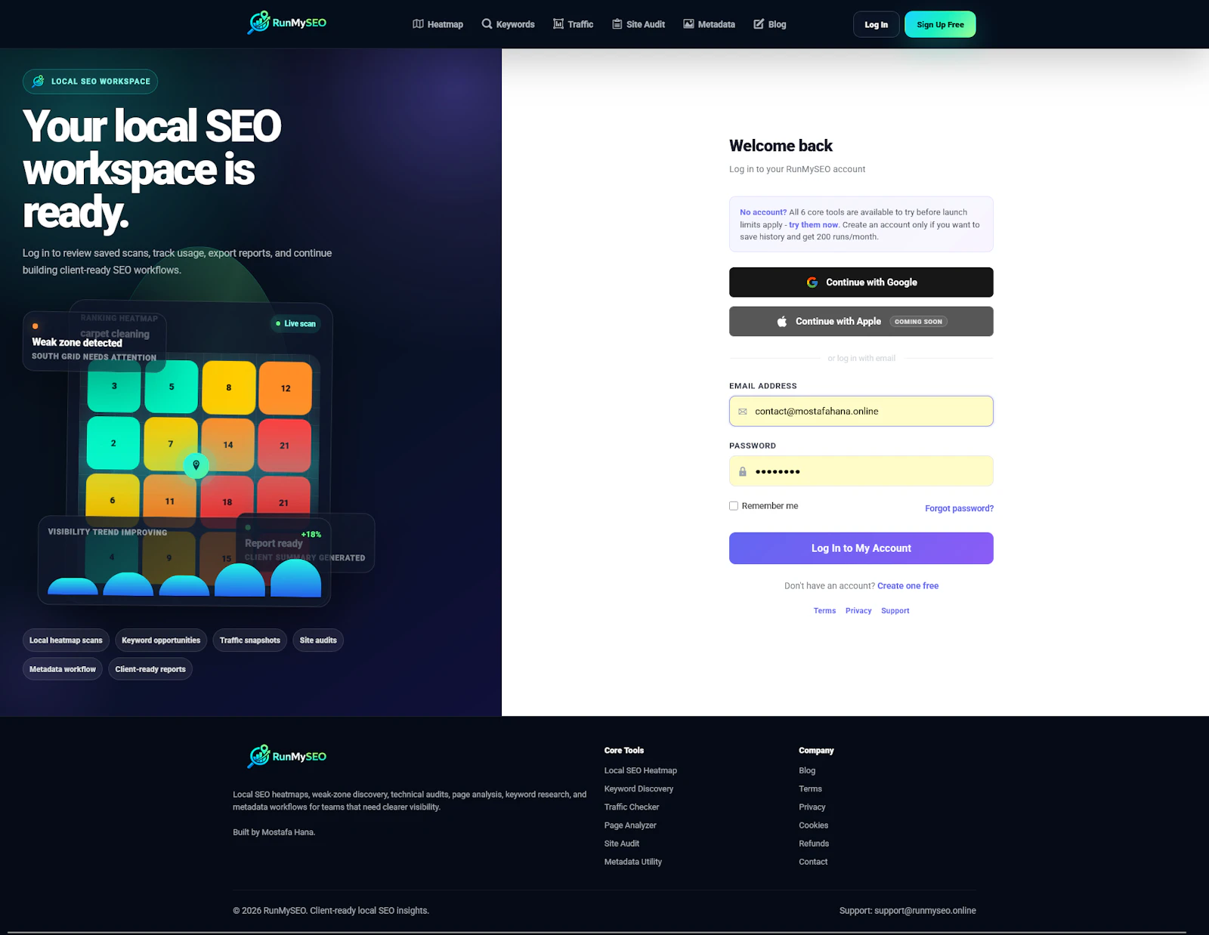Click the 'Weak zone detected' card
Image resolution: width=1209 pixels, height=935 pixels.
point(94,341)
